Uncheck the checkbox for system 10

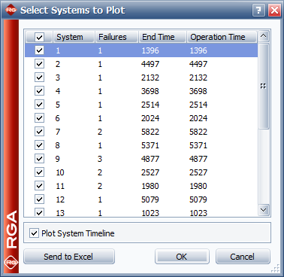[39, 172]
